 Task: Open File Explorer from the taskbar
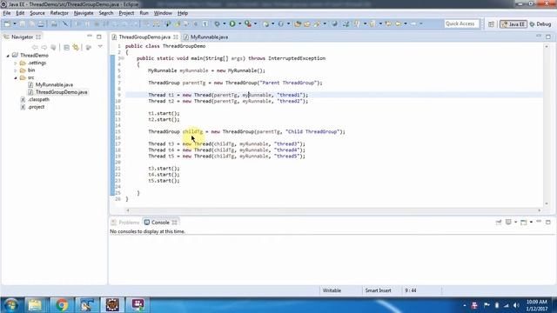pos(35,305)
